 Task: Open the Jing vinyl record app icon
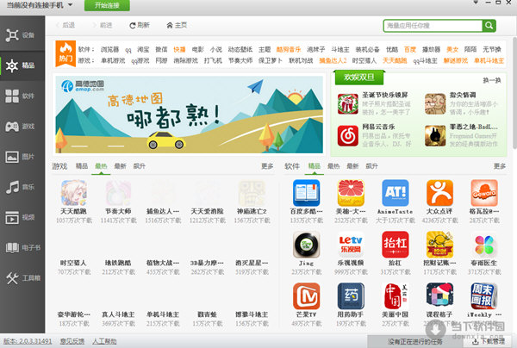tap(306, 245)
